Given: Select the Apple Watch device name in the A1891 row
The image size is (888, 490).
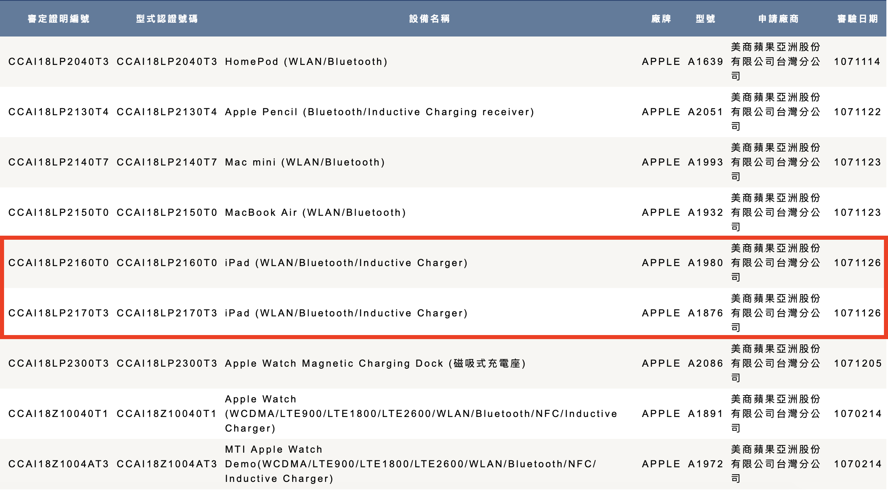Looking at the screenshot, I should click(x=421, y=414).
